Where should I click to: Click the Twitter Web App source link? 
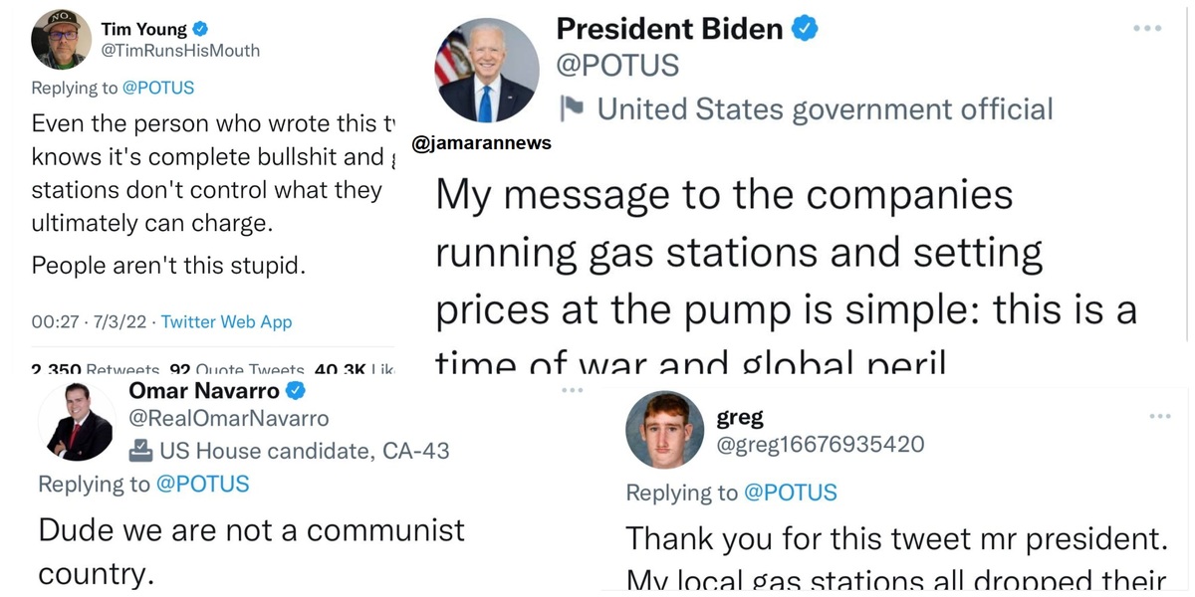coord(227,321)
